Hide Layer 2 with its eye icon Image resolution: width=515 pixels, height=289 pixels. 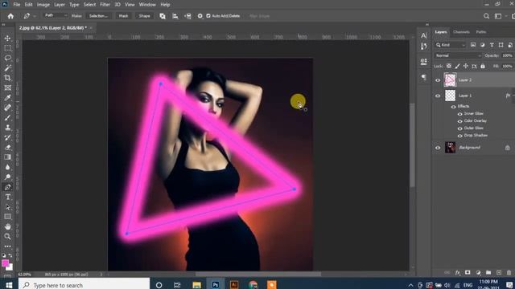coord(438,80)
